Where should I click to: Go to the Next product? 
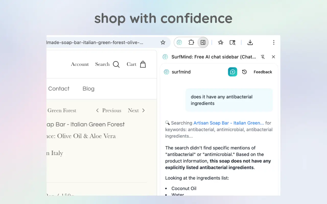pyautogui.click(x=136, y=110)
